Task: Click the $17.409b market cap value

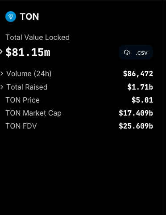Action: click(x=136, y=113)
